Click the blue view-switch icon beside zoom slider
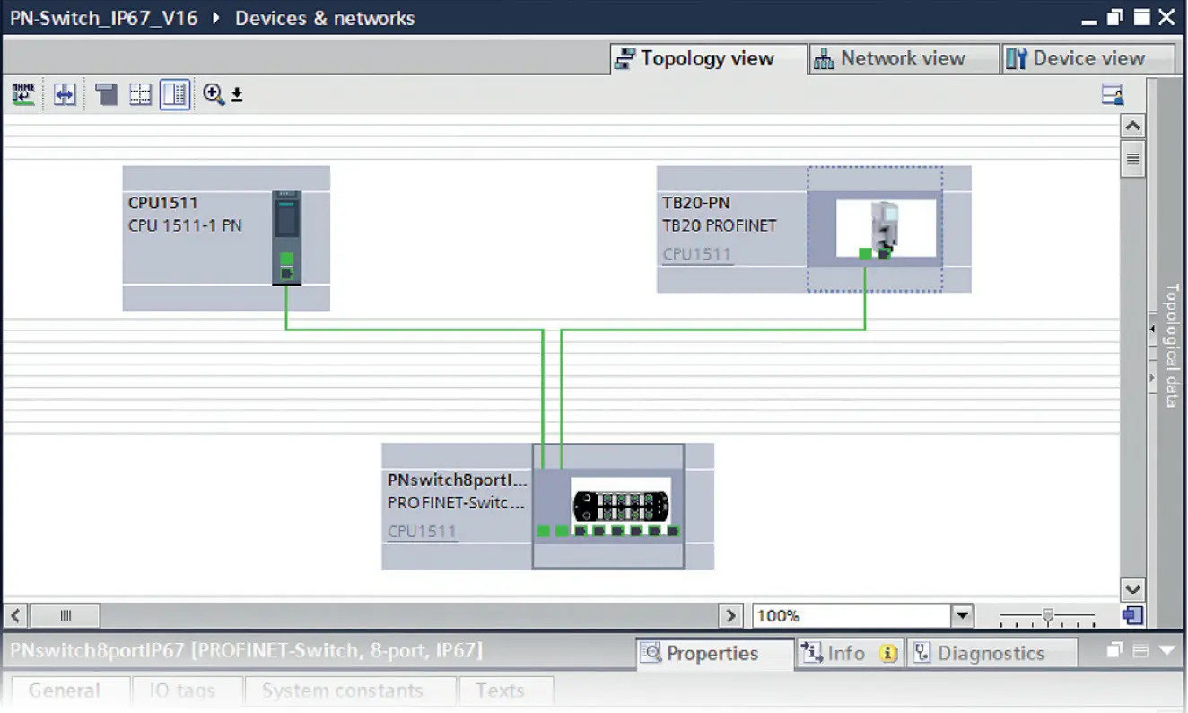This screenshot has height=713, width=1188. point(1132,615)
